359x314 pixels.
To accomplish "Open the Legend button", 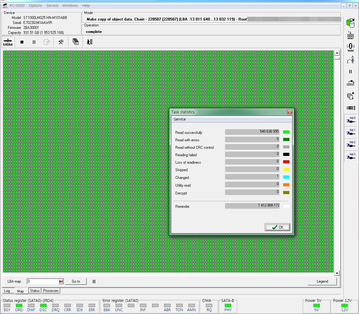I will point(322,281).
